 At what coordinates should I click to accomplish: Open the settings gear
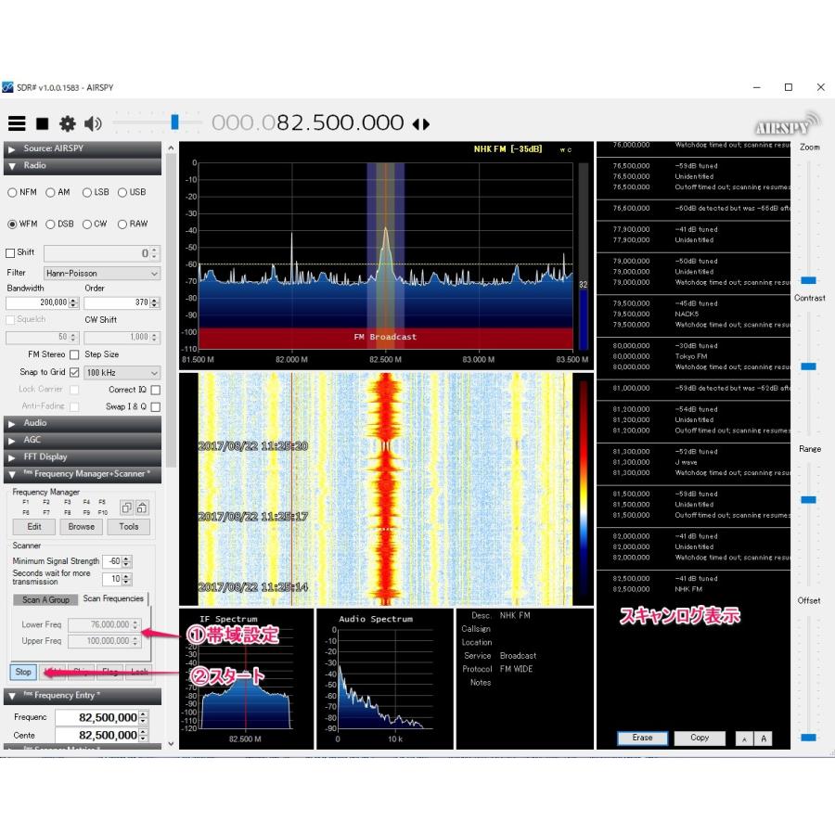coord(66,123)
